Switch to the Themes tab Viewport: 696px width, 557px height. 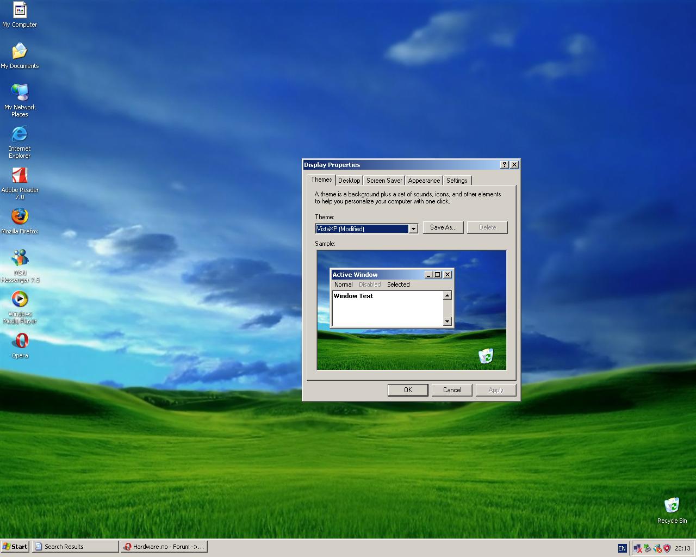pos(321,180)
